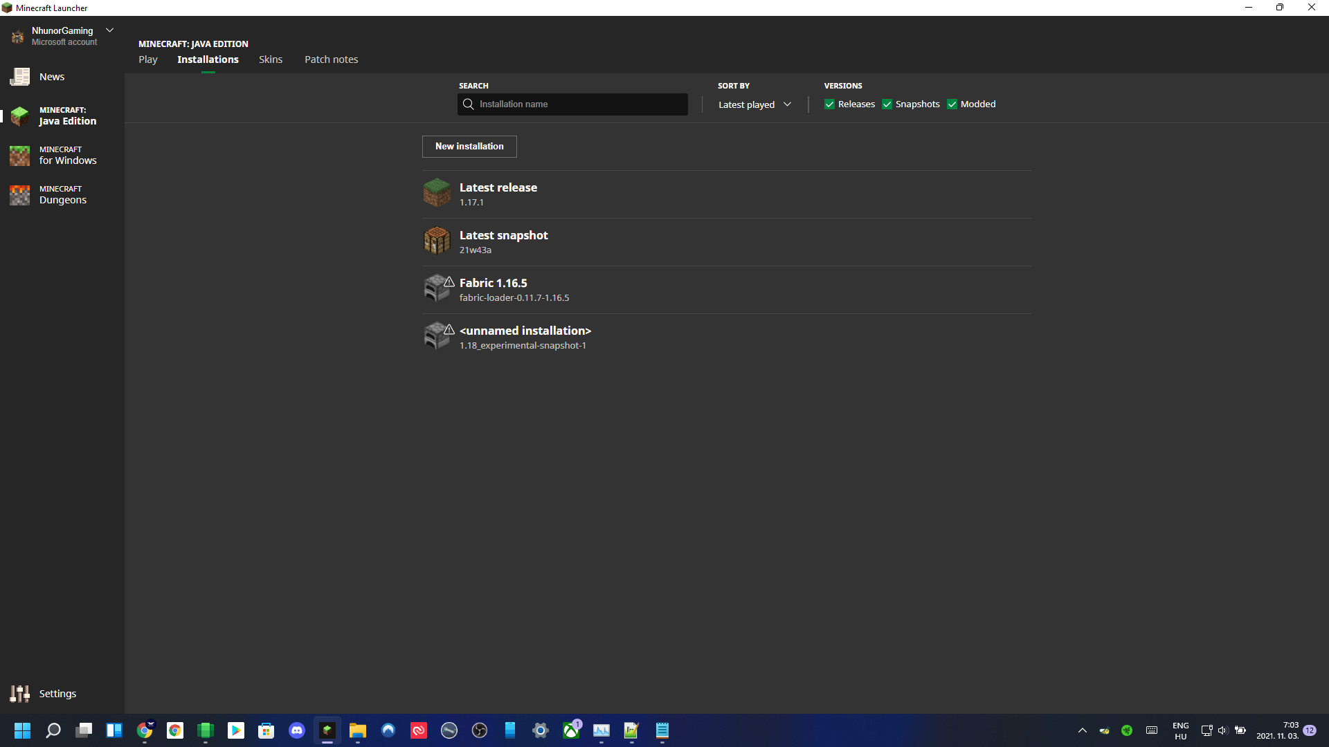Open the Latest played sort dropdown
Image resolution: width=1329 pixels, height=747 pixels.
[754, 104]
